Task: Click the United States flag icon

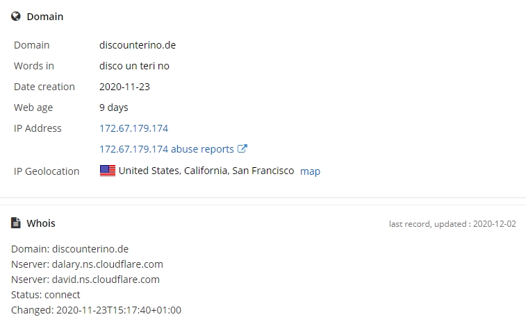Action: [108, 171]
